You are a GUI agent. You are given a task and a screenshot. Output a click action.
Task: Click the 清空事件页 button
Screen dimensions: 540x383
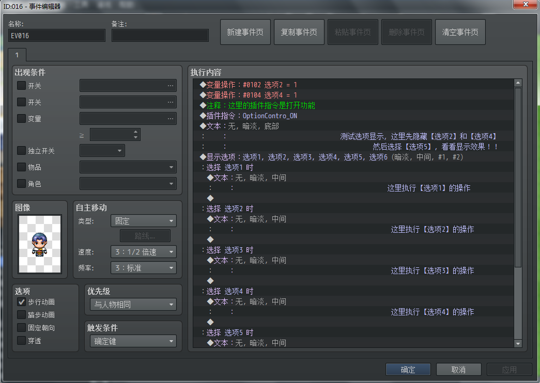pos(460,32)
